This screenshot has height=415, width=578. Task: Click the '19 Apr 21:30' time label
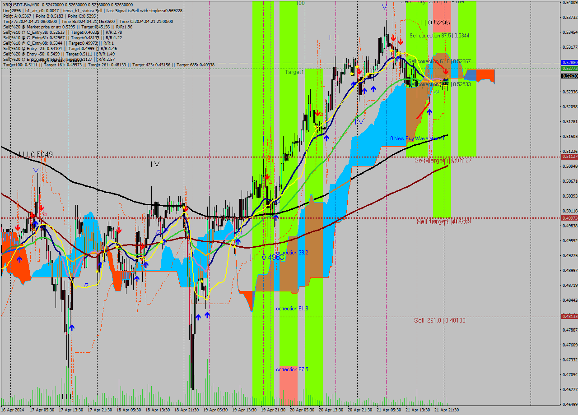pyautogui.click(x=273, y=410)
